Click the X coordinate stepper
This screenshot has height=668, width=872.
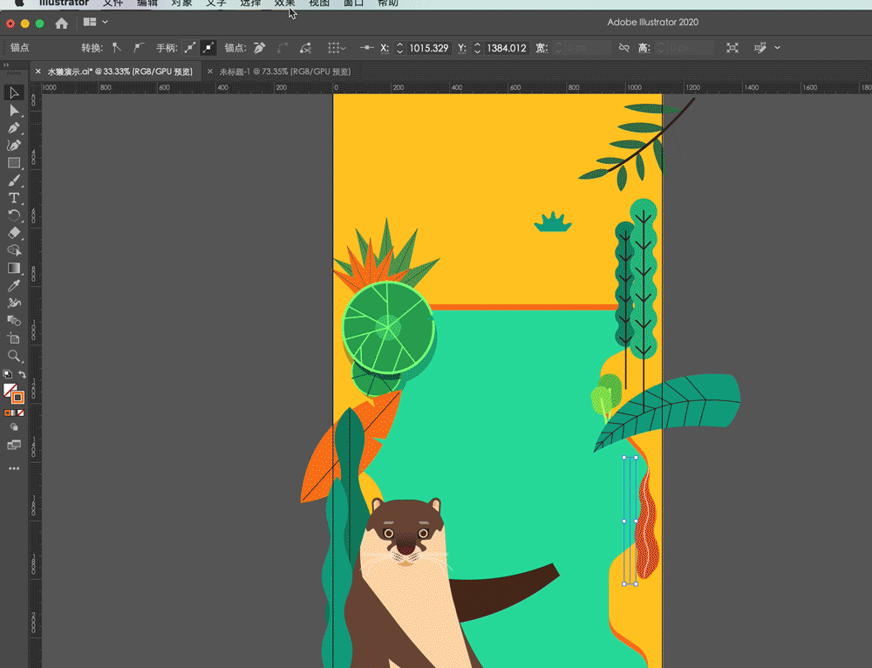click(x=399, y=48)
